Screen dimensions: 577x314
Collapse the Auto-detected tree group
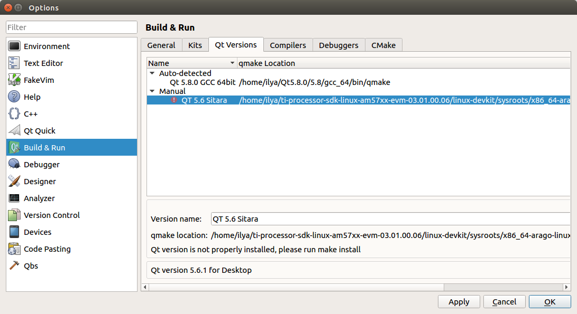point(152,73)
